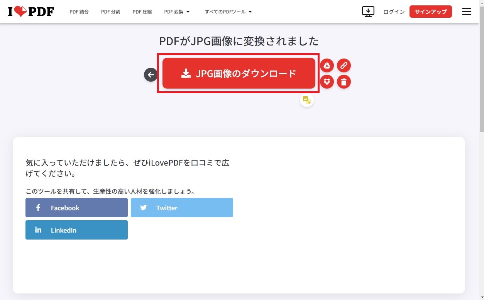The width and height of the screenshot is (484, 300).
Task: Go back using the left arrow button
Action: tap(151, 75)
